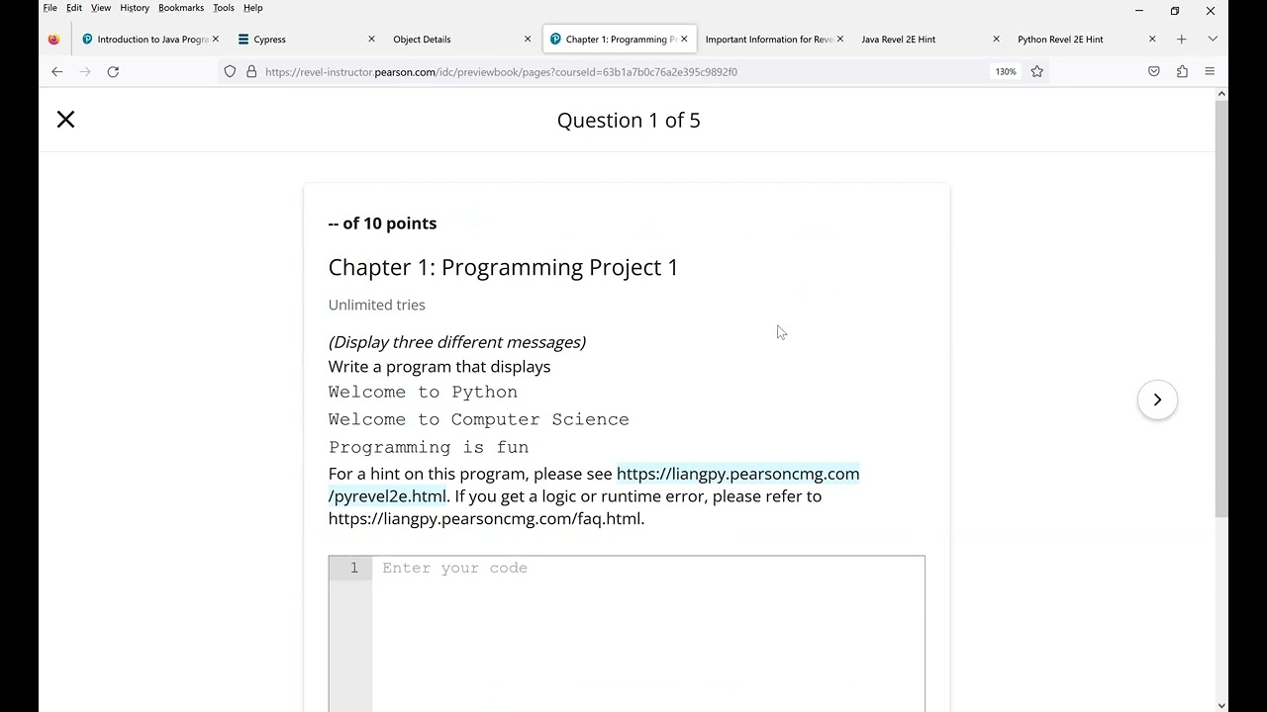
Task: Click the 'Unlimited tries' text
Action: tap(376, 305)
